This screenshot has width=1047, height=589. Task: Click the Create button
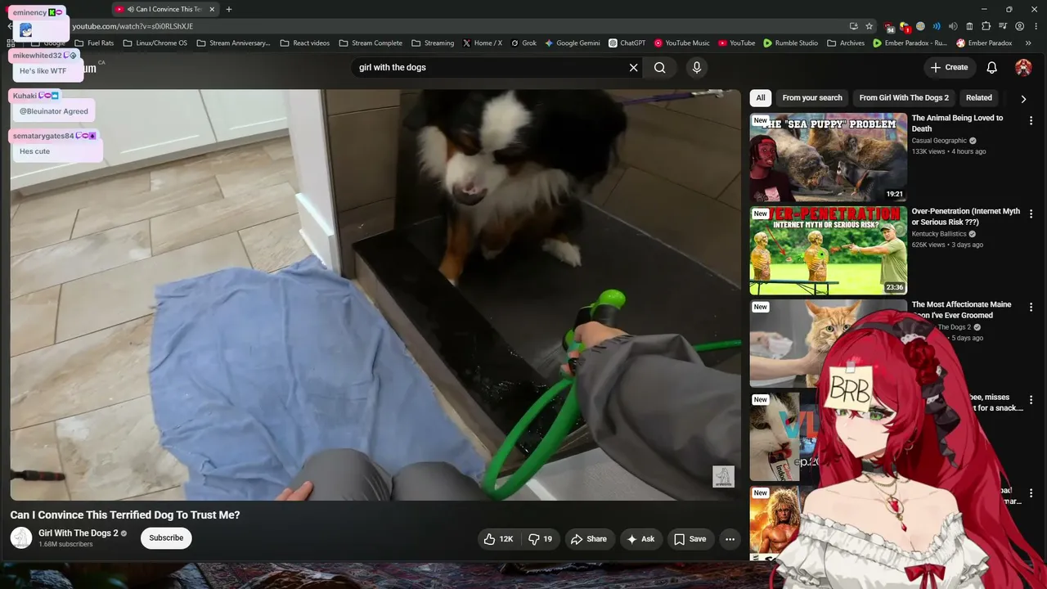coord(949,68)
